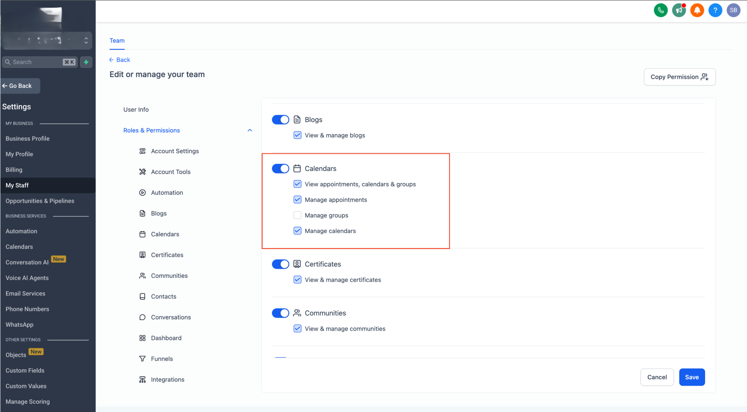
Task: Click the Back link
Action: (120, 60)
